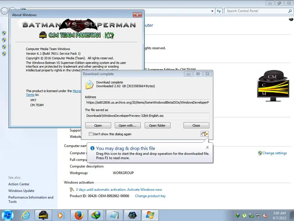Click Close in Download complete dialog
The height and width of the screenshot is (221, 294).
point(196,125)
